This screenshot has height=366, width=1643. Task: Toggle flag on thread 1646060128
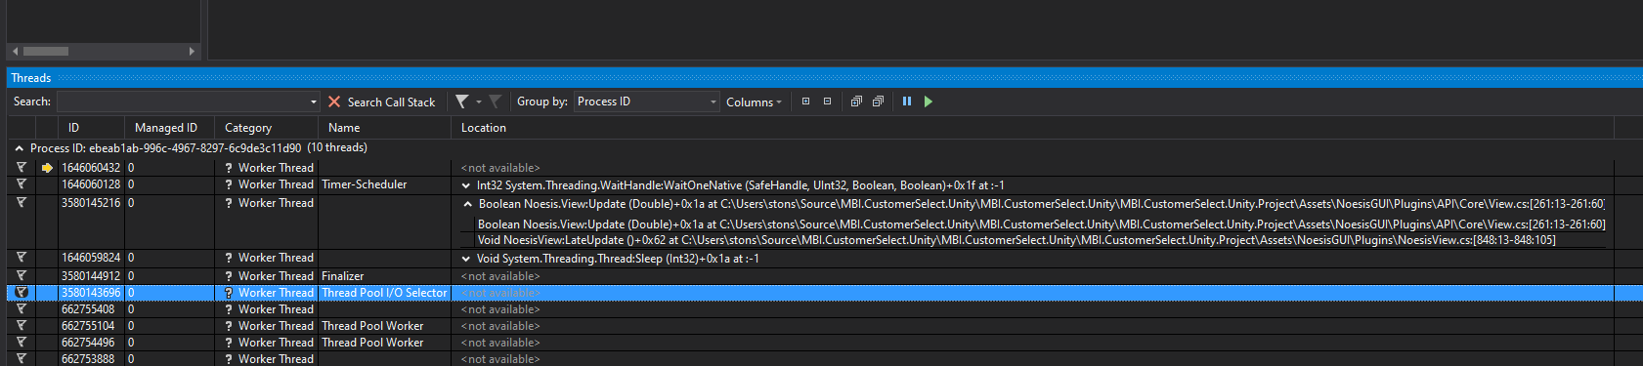[x=21, y=184]
